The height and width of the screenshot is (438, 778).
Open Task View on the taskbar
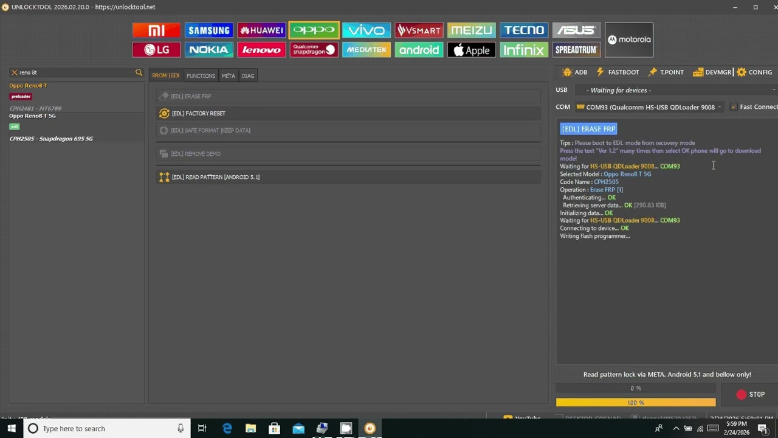pos(202,428)
